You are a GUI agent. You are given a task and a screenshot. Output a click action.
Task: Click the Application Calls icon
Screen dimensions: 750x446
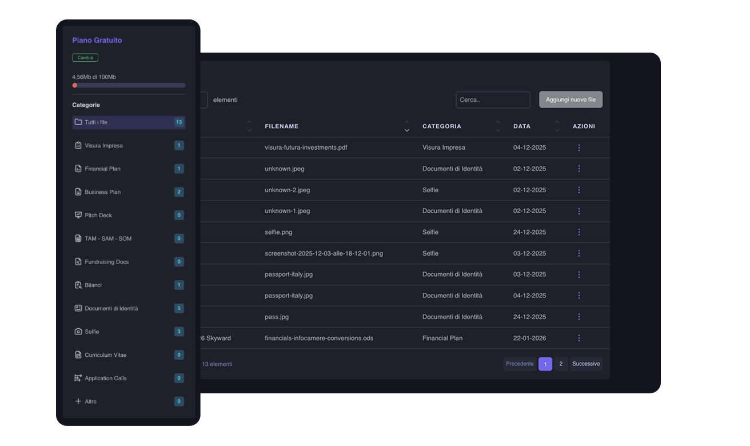[x=78, y=378]
